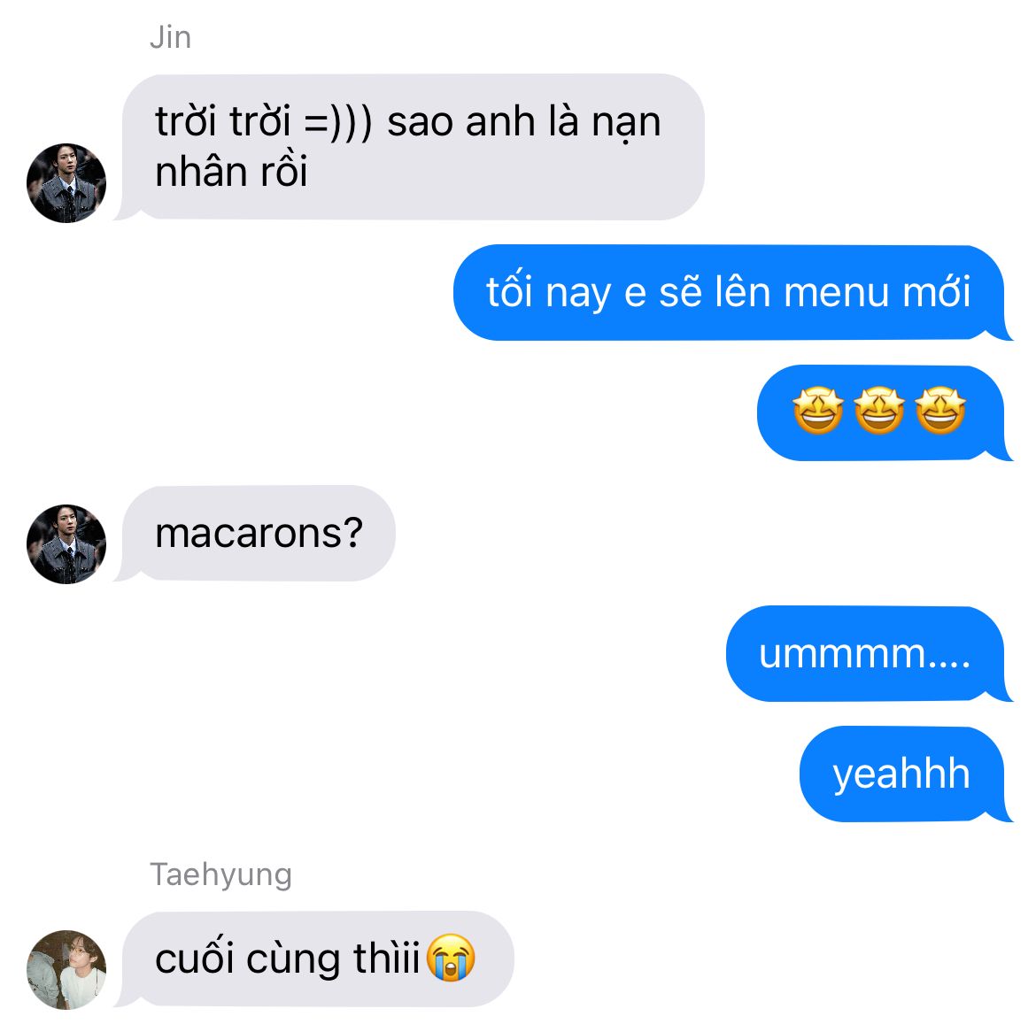Tap the last star-eyes emoji
This screenshot has height=1032, width=1036.
tap(941, 411)
